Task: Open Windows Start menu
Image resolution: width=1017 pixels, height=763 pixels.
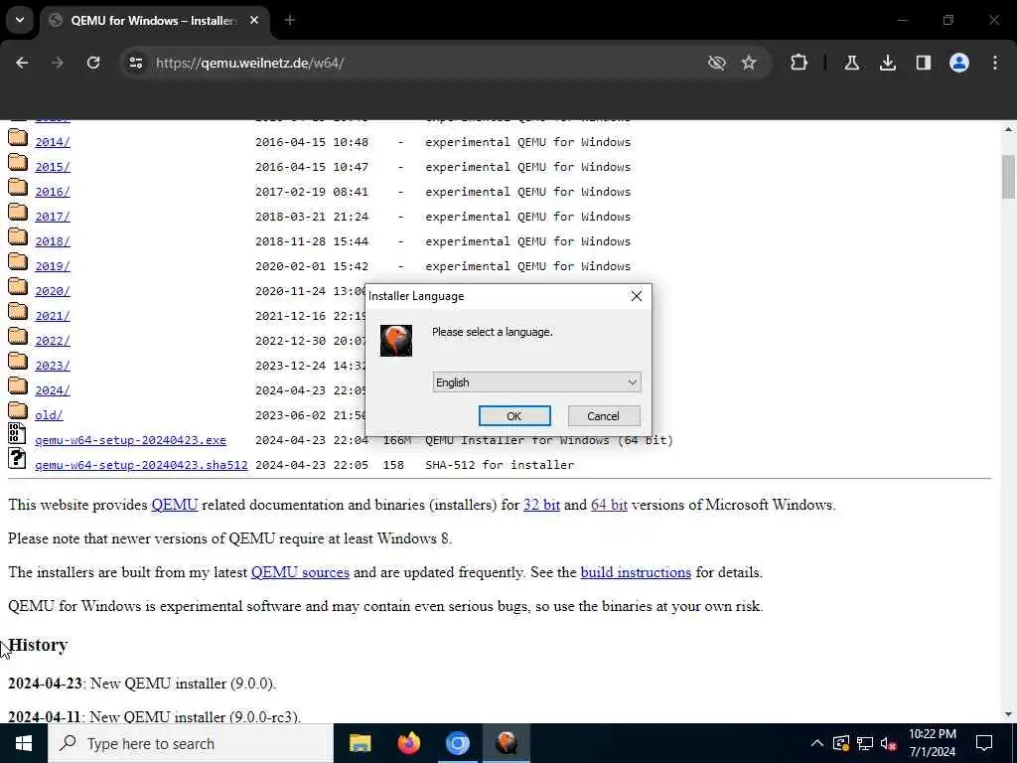Action: [24, 743]
